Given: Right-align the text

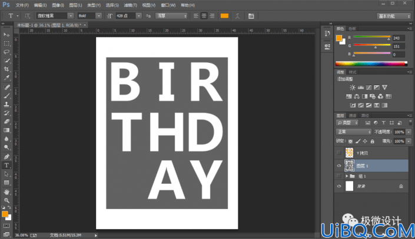Looking at the screenshot, I should (212, 16).
